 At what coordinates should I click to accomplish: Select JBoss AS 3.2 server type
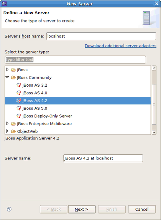pyautogui.click(x=35, y=85)
